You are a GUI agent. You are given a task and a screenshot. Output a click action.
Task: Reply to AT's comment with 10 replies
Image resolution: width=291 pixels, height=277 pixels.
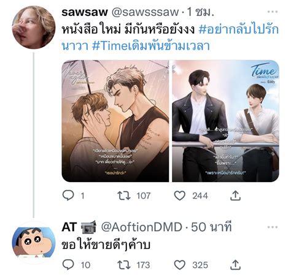click(x=68, y=265)
